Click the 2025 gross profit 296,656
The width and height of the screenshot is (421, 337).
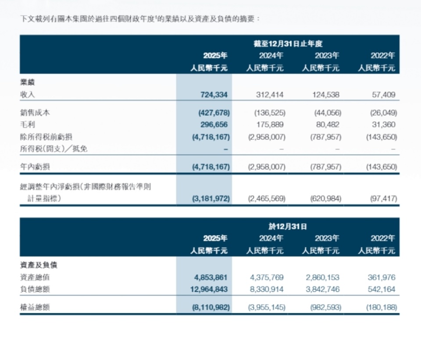point(214,124)
